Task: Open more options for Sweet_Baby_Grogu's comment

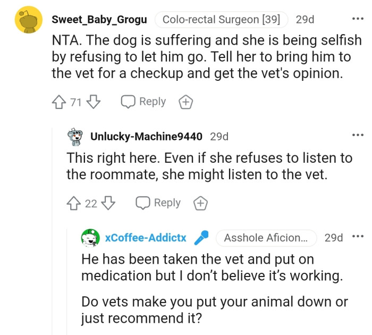Action: click(358, 19)
